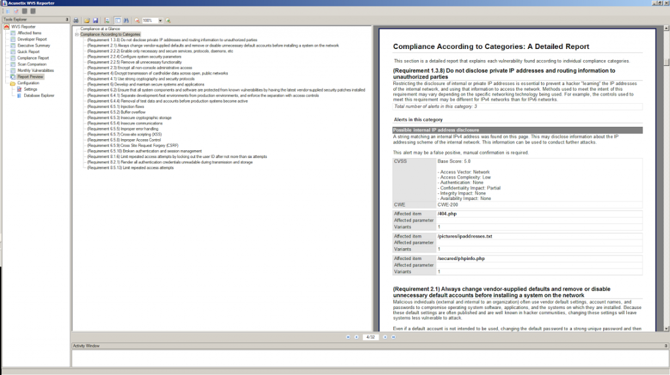Go to Requirement 8.5.13 outline entry
This screenshot has width=670, height=375.
130,168
